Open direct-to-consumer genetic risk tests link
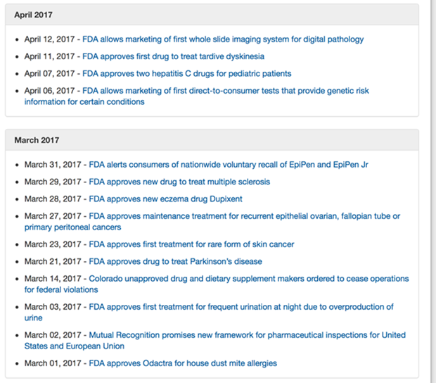 coord(225,91)
